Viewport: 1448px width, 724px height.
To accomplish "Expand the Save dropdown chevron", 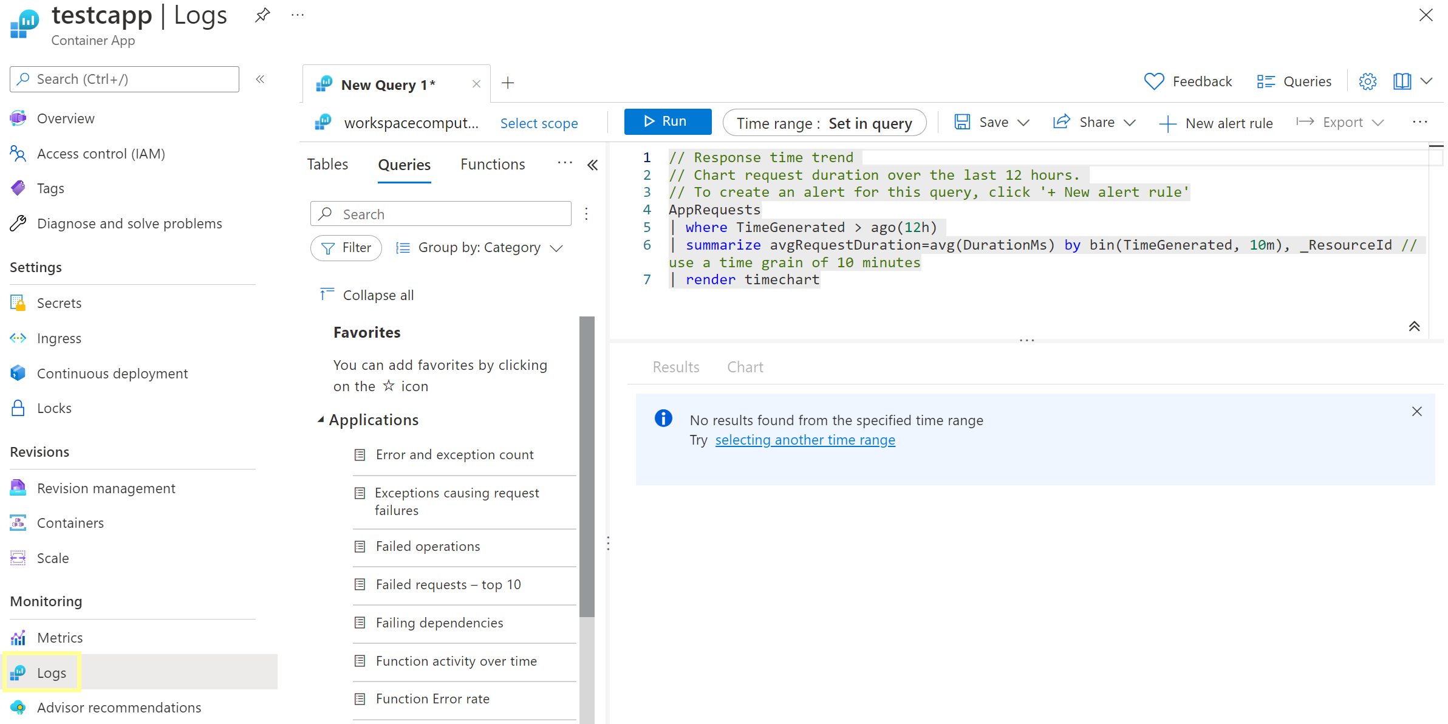I will [1023, 123].
